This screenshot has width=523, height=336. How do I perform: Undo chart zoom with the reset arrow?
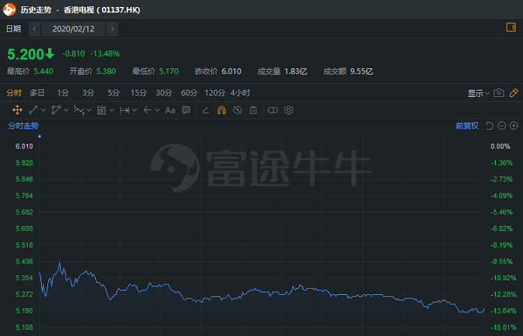[x=490, y=125]
